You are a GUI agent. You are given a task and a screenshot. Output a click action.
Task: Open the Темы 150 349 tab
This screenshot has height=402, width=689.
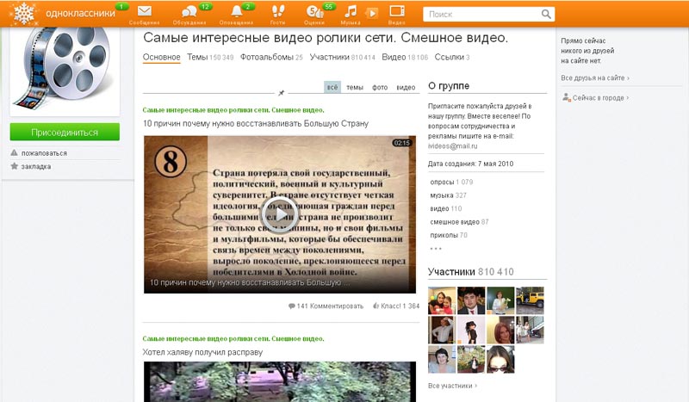tap(210, 57)
